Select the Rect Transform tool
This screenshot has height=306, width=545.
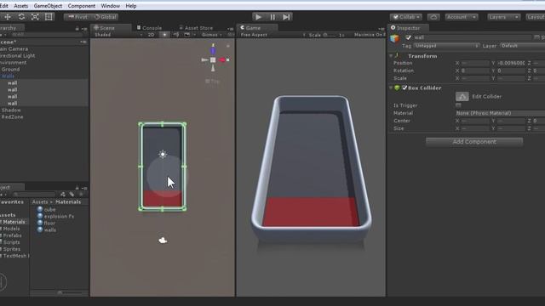(x=49, y=17)
